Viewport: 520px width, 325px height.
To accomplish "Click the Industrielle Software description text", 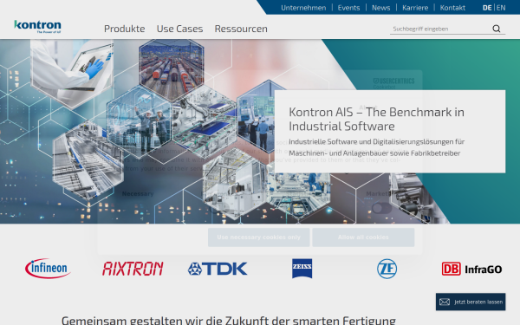I will click(x=376, y=147).
